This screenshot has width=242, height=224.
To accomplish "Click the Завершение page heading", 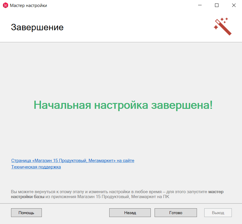I will pyautogui.click(x=37, y=27).
